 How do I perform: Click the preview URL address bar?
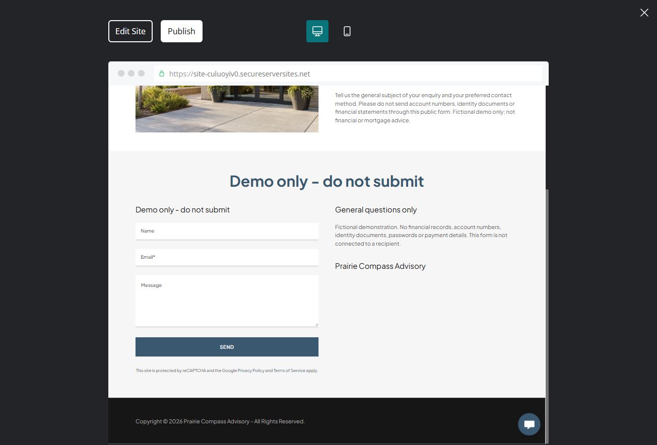(x=348, y=73)
